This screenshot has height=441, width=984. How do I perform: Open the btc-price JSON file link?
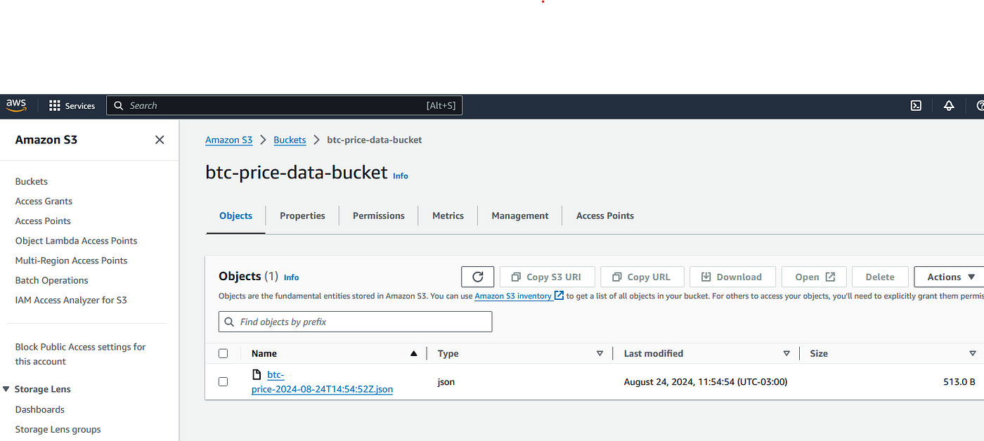point(322,382)
